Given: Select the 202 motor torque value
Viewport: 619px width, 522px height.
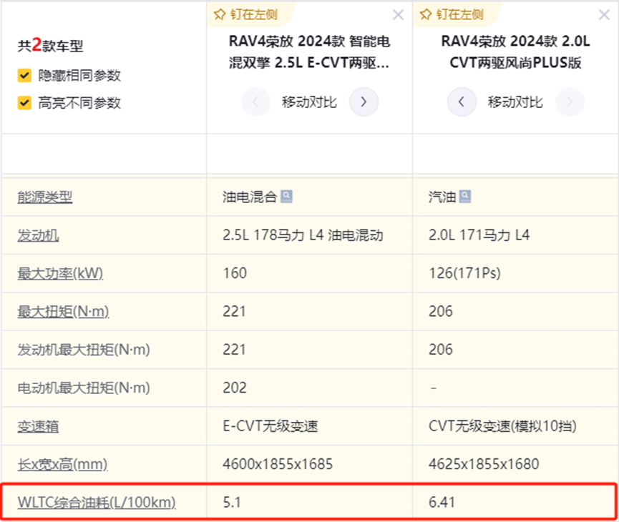Looking at the screenshot, I should click(235, 388).
